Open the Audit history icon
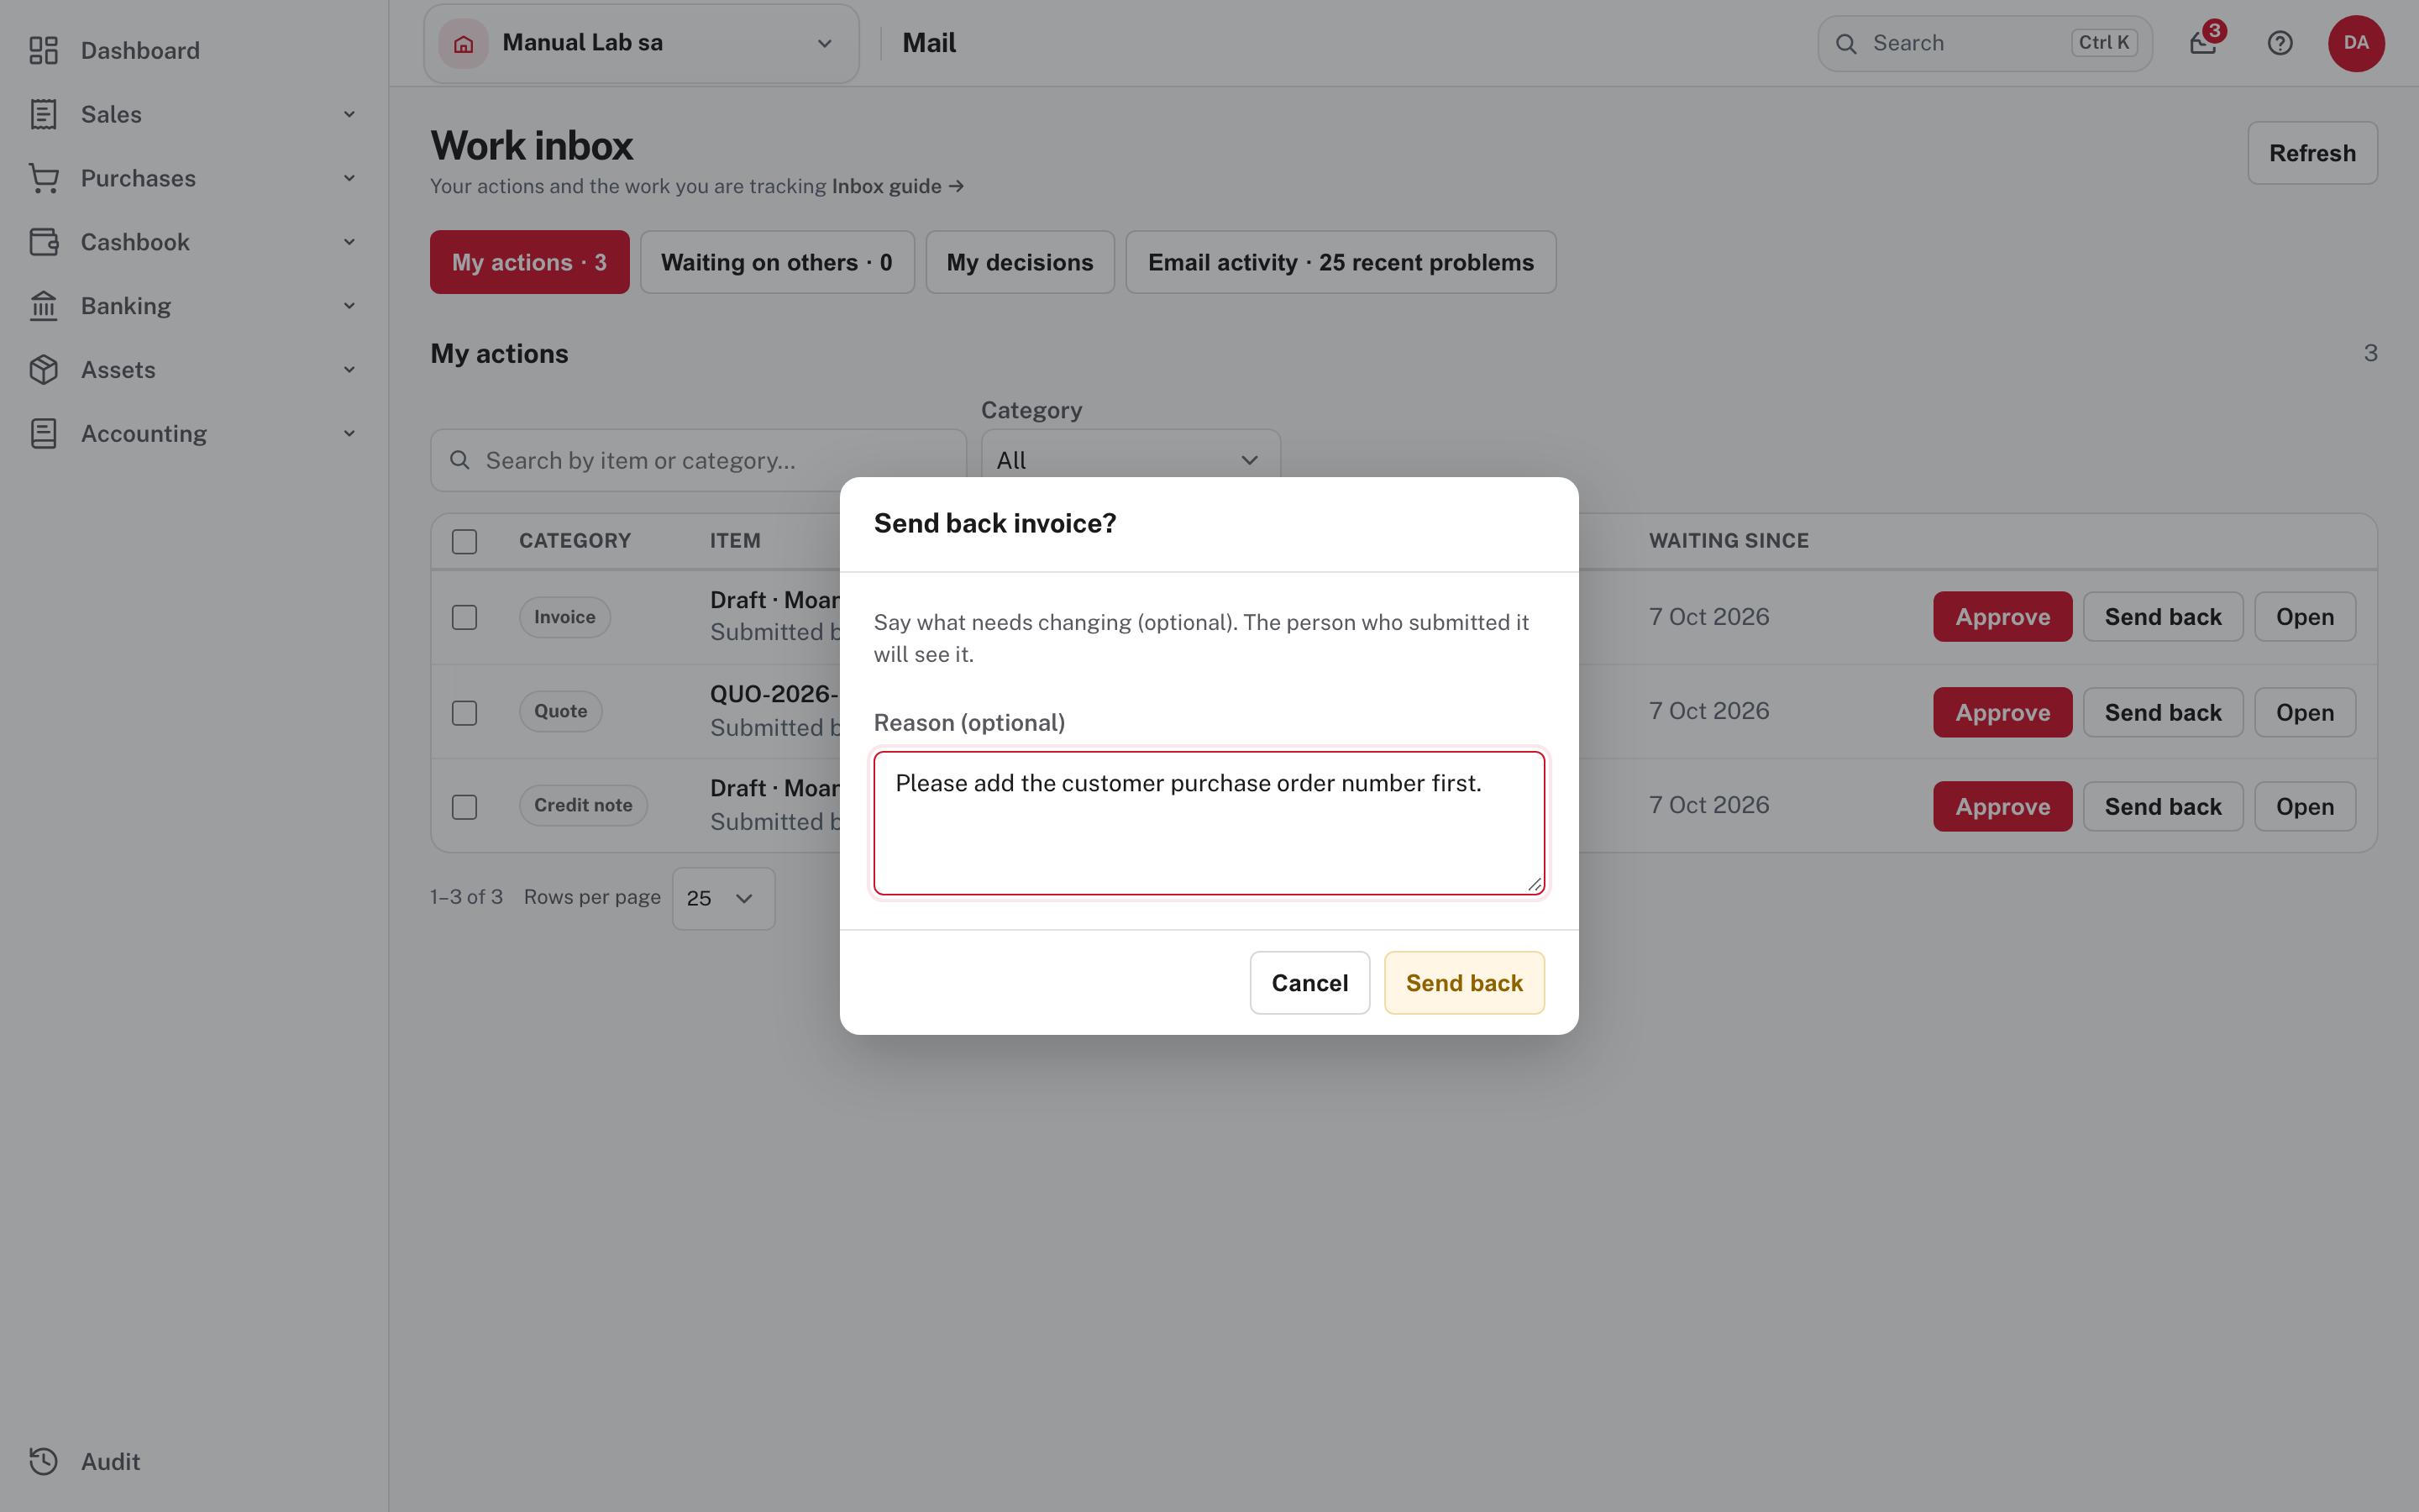 pos(43,1462)
